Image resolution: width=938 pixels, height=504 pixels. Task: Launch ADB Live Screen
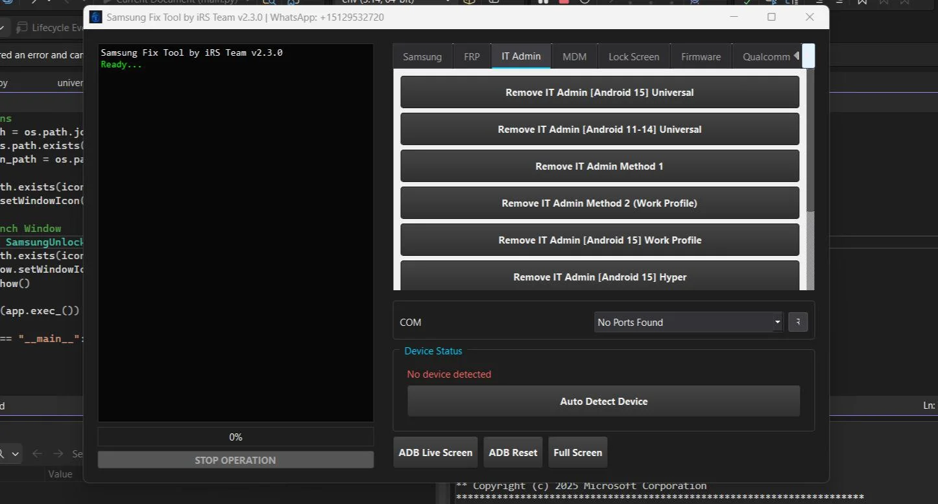[435, 452]
